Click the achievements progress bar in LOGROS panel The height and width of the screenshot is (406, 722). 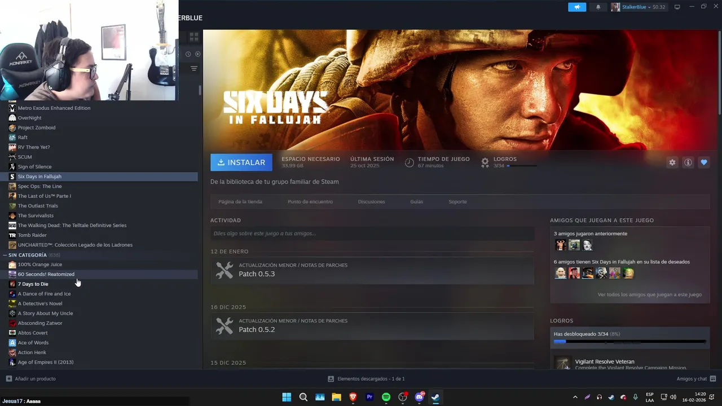(629, 341)
